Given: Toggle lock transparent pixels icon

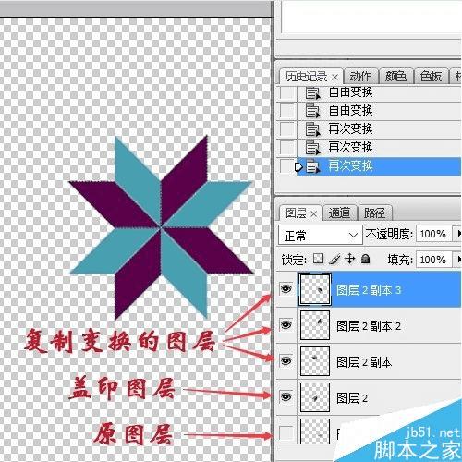Looking at the screenshot, I should [x=319, y=259].
